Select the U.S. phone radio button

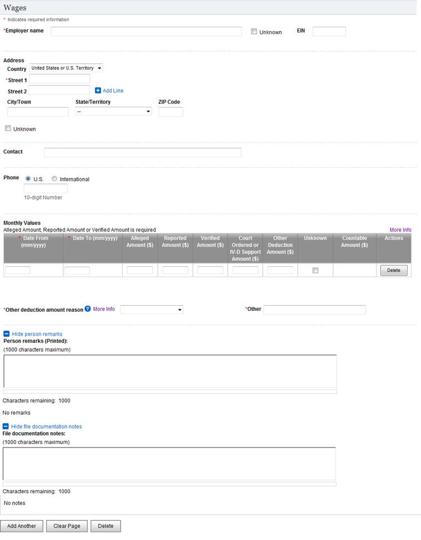28,179
